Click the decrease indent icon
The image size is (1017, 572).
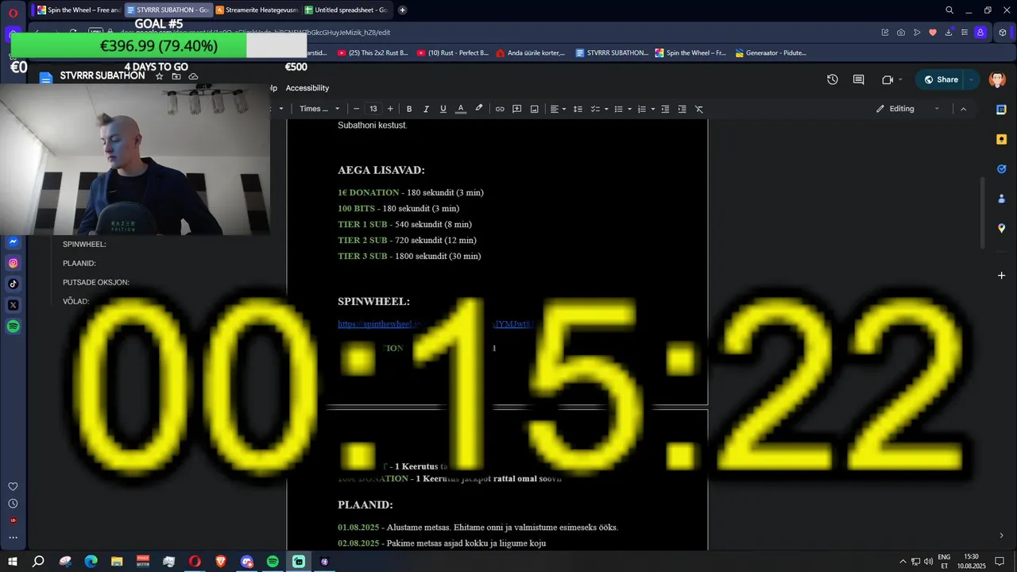(x=665, y=109)
